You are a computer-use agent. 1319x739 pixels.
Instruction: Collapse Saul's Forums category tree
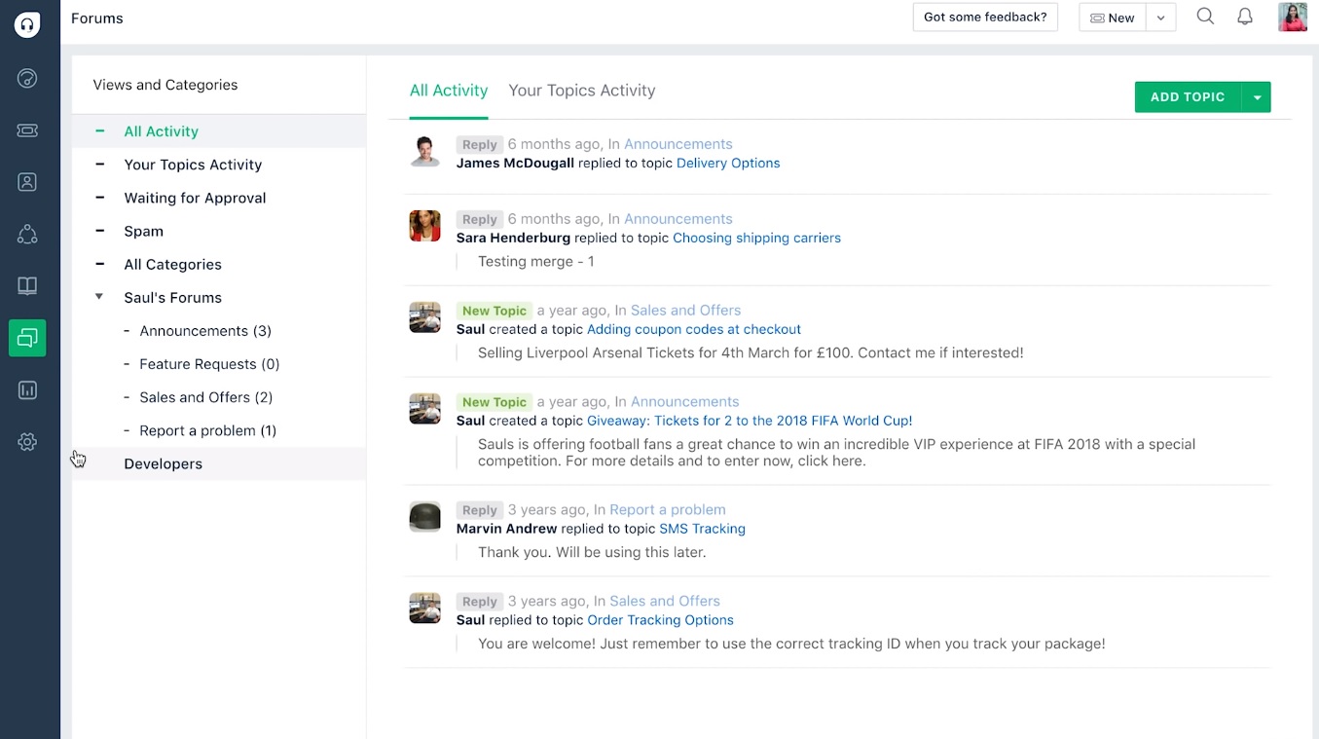click(98, 297)
